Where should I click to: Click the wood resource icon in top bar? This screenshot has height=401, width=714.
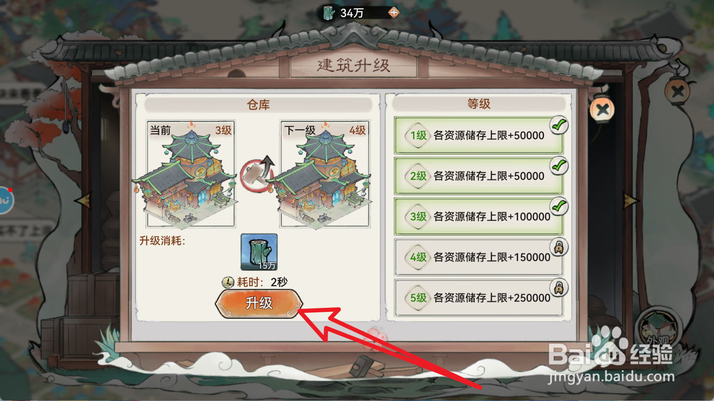coord(329,13)
